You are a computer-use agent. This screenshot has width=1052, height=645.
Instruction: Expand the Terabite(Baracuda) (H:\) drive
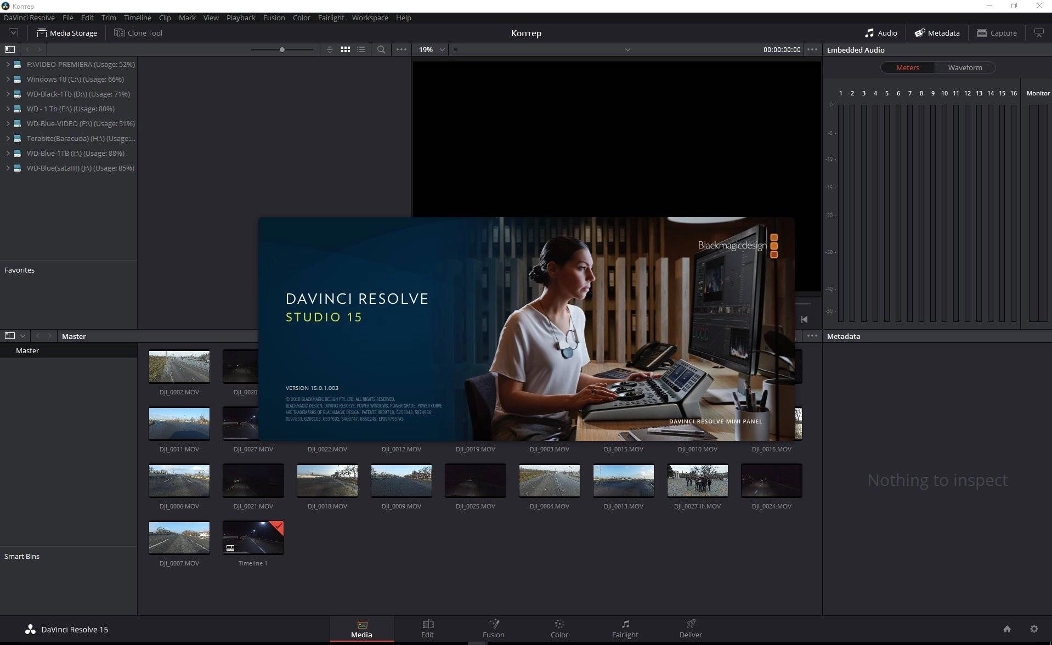coord(8,138)
